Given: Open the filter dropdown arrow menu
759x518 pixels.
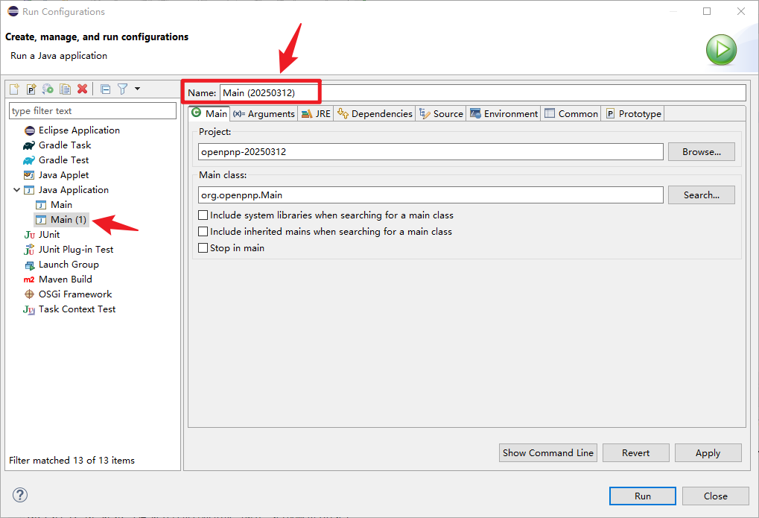Looking at the screenshot, I should 137,89.
